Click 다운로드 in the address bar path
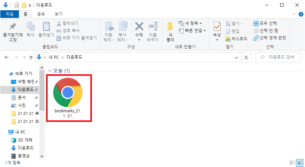Image resolution: width=305 pixels, height=167 pixels. point(74,57)
